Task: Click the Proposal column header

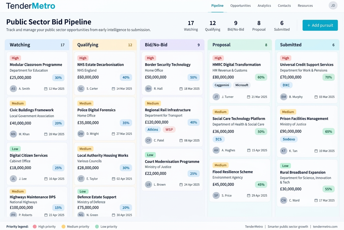Action: (x=240, y=45)
